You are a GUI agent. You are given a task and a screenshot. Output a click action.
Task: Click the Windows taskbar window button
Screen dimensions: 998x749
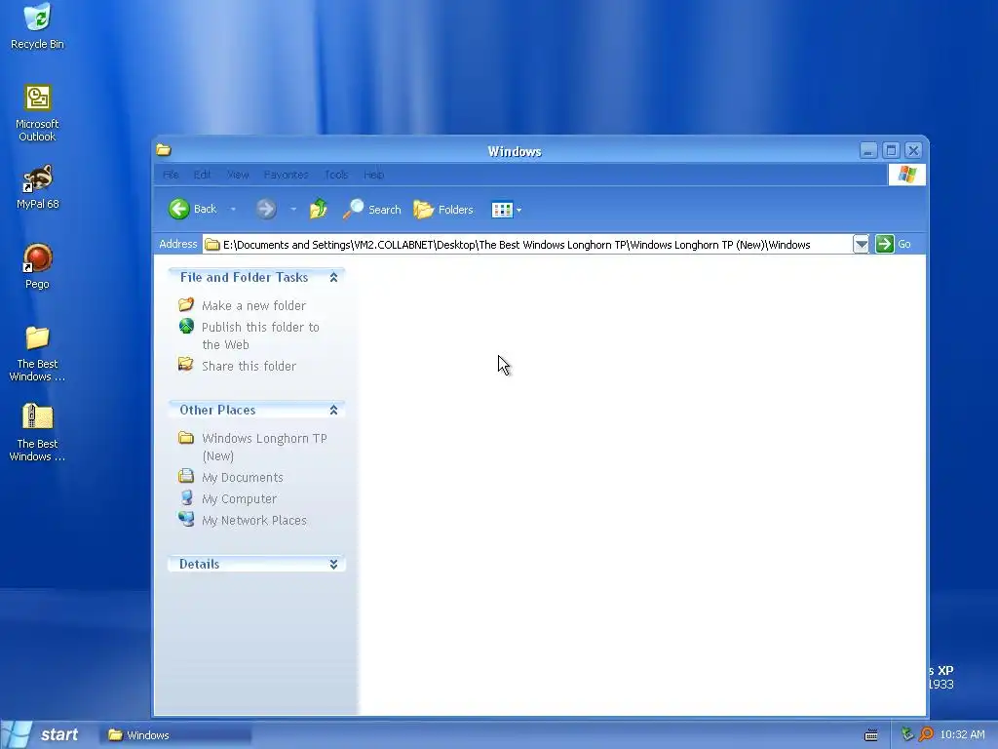tap(175, 735)
